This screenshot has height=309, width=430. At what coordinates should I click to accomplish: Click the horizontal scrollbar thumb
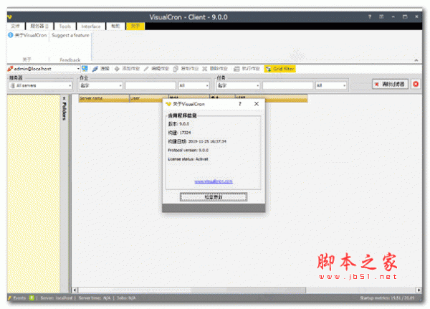click(192, 290)
